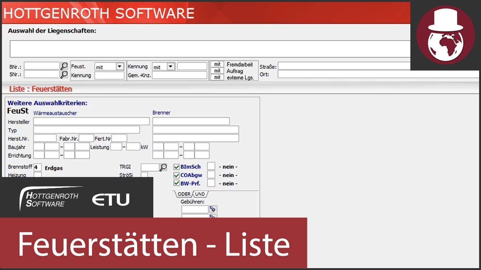
Task: Toggle the 'mit' button for Fremdarbeit
Action: point(217,64)
